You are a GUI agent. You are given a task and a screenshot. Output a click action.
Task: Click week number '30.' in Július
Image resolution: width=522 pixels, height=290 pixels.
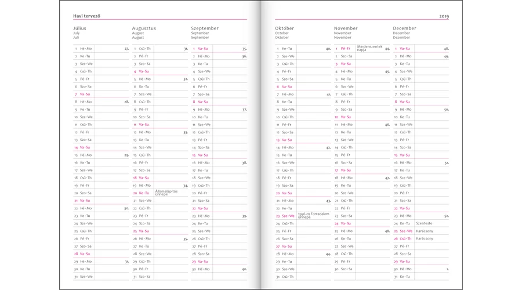126,208
